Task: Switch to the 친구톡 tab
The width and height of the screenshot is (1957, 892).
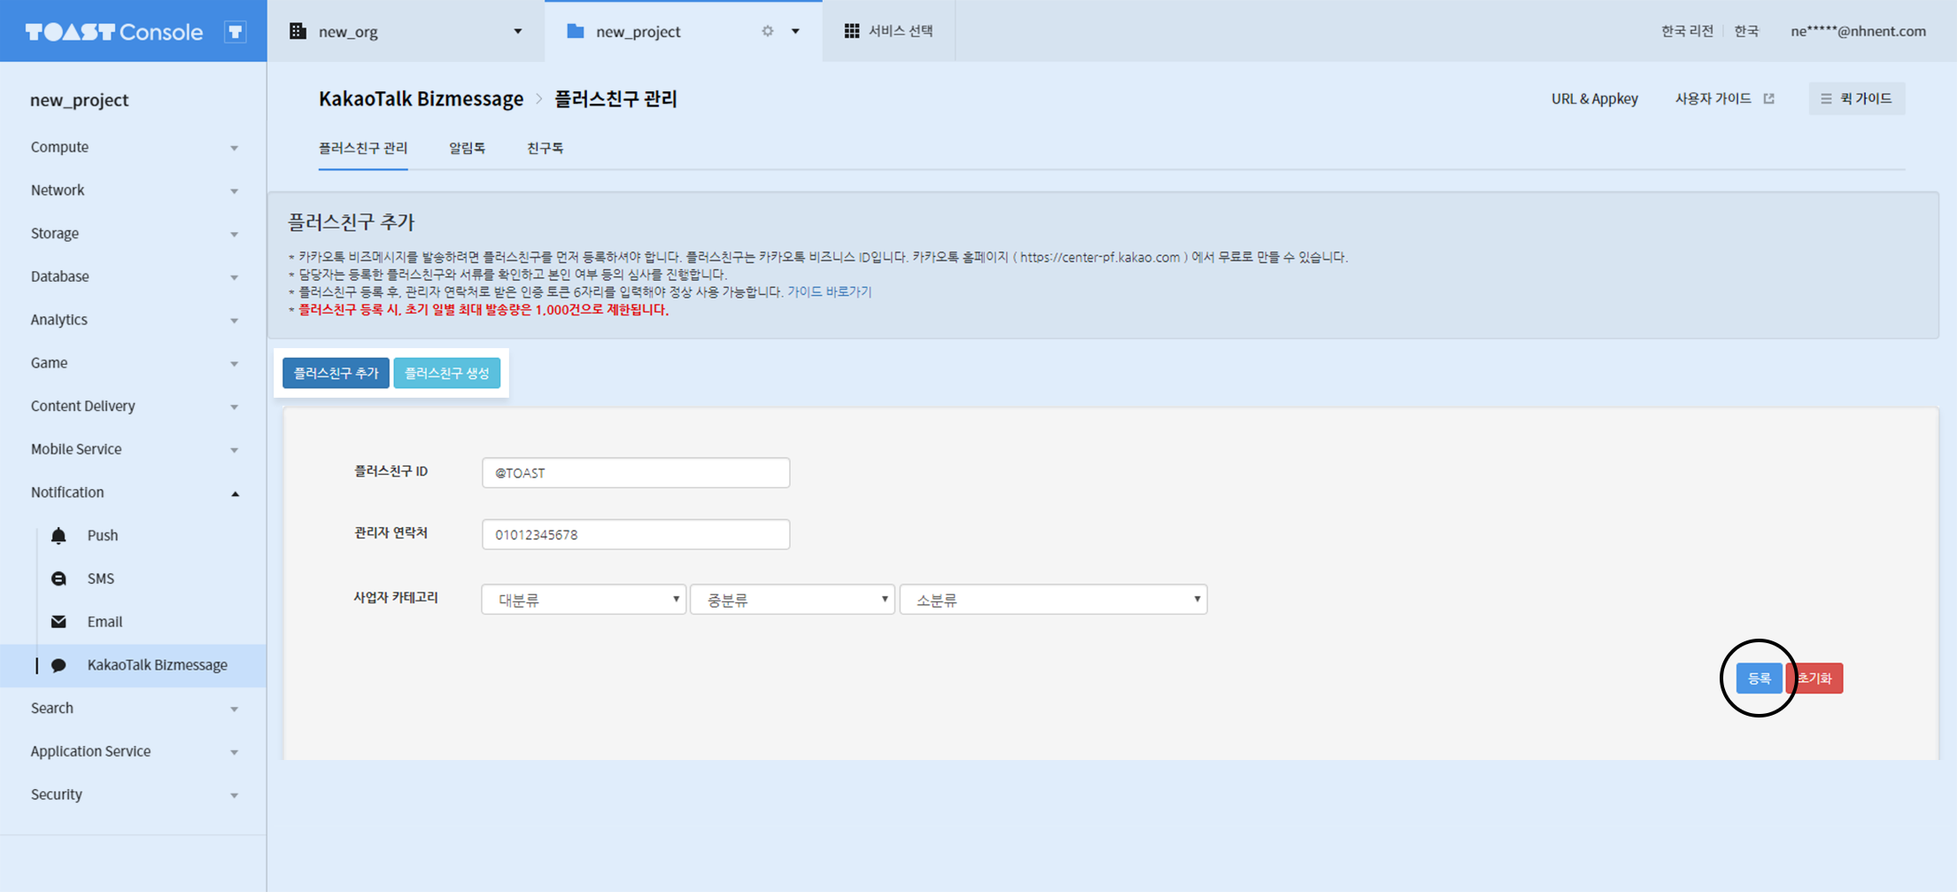Action: 545,148
